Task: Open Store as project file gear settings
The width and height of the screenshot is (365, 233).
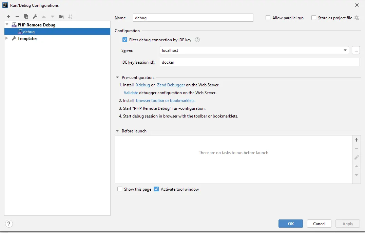Action: (357, 18)
